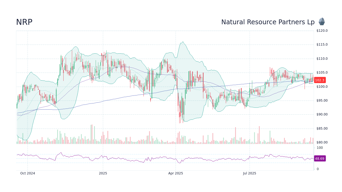This screenshot has width=342, height=192.
Task: Click the purple RSI value badge showing 48.69
Action: pyautogui.click(x=320, y=159)
